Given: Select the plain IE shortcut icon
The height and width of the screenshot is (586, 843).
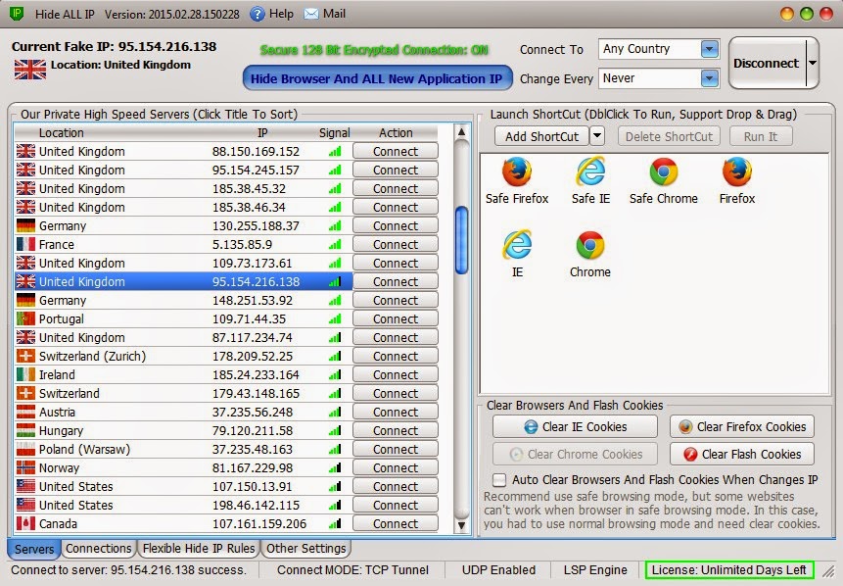Looking at the screenshot, I should pos(517,245).
